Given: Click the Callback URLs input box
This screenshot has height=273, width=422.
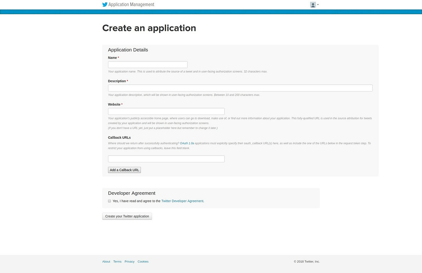Looking at the screenshot, I should (x=166, y=159).
